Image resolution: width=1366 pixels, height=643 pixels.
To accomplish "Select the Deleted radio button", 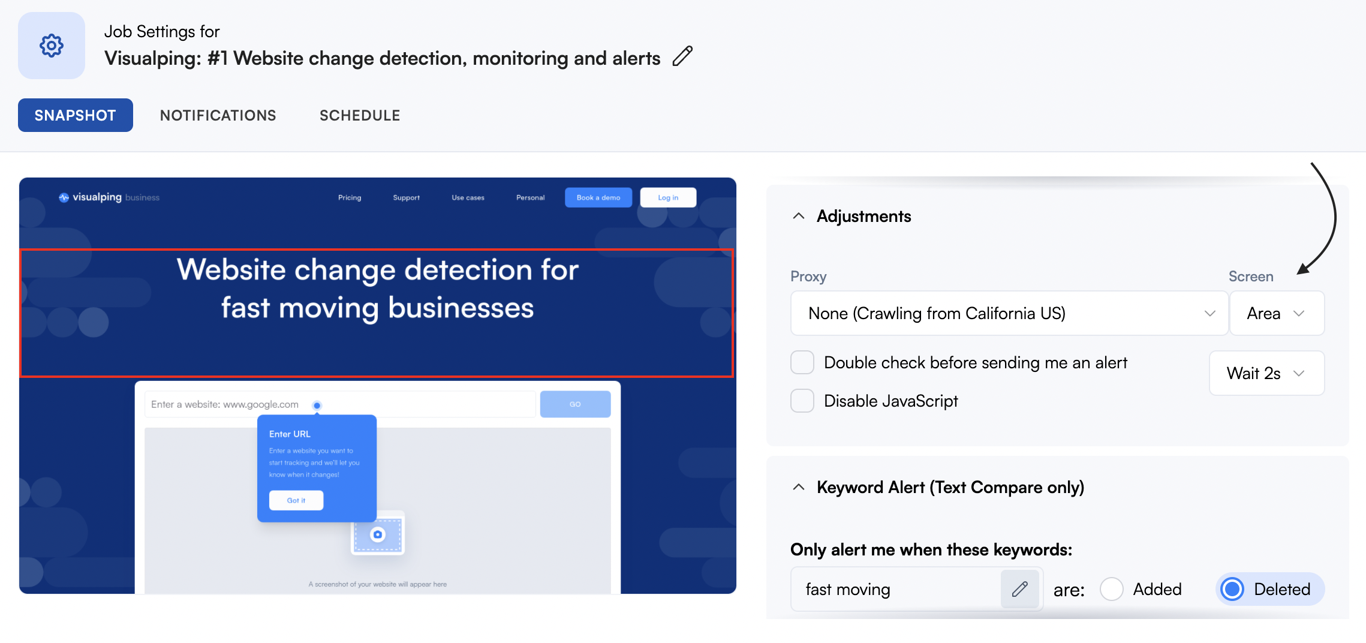I will click(x=1233, y=589).
